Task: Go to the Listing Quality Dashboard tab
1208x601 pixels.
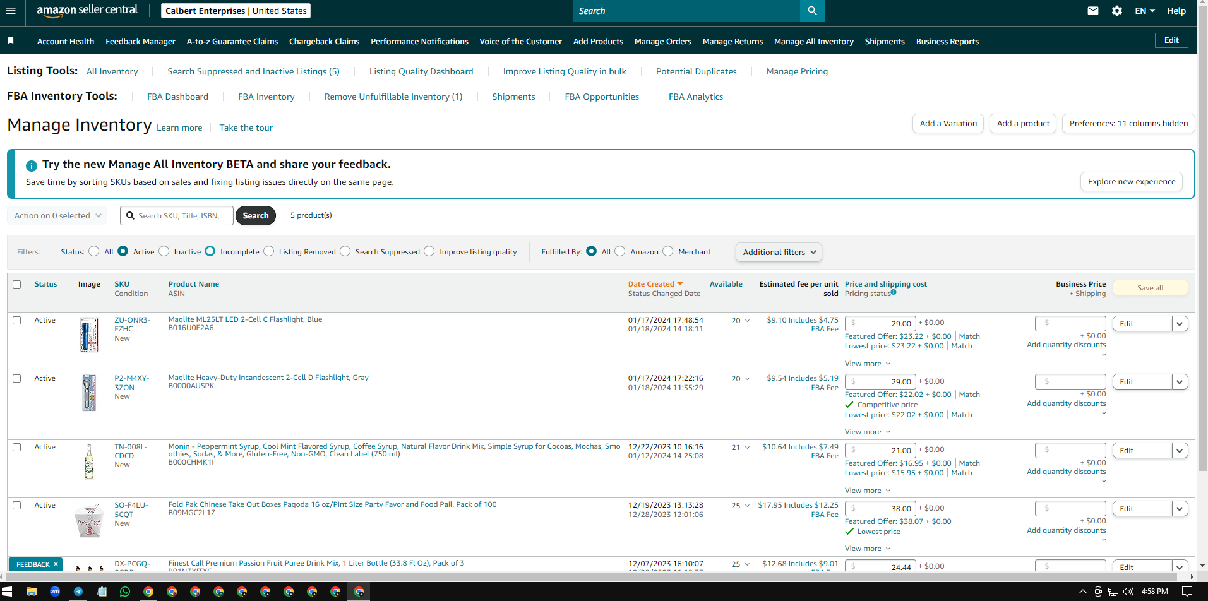Action: click(421, 71)
